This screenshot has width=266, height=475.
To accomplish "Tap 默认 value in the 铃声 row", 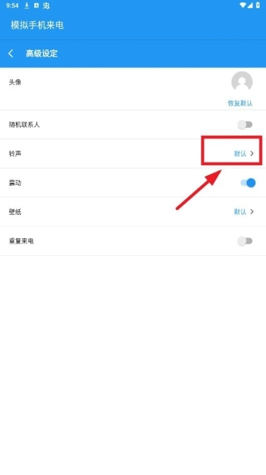I will point(240,154).
